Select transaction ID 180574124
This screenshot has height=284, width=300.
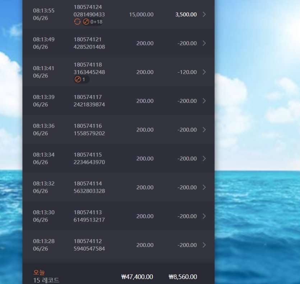[88, 7]
